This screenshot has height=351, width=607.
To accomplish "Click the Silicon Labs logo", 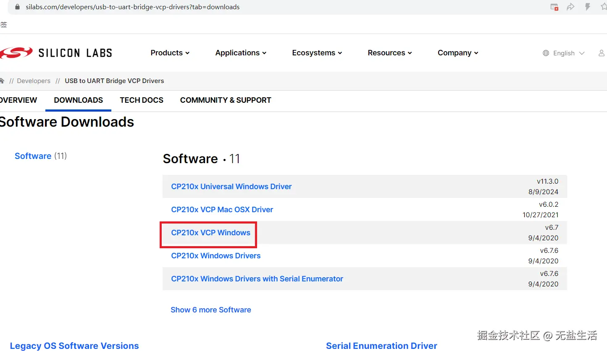I will click(56, 53).
